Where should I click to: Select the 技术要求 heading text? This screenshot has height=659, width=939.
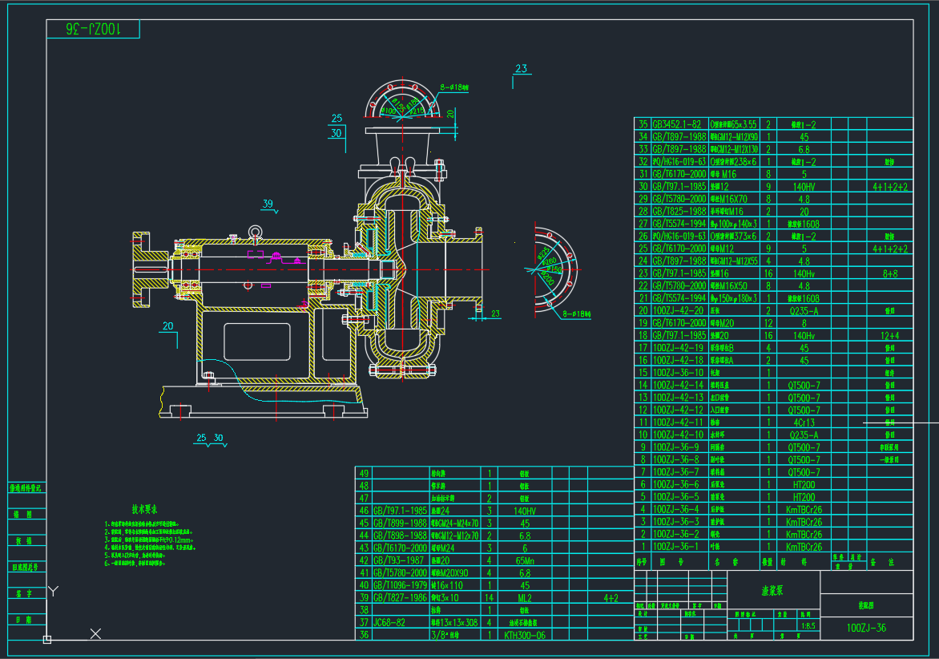[145, 509]
